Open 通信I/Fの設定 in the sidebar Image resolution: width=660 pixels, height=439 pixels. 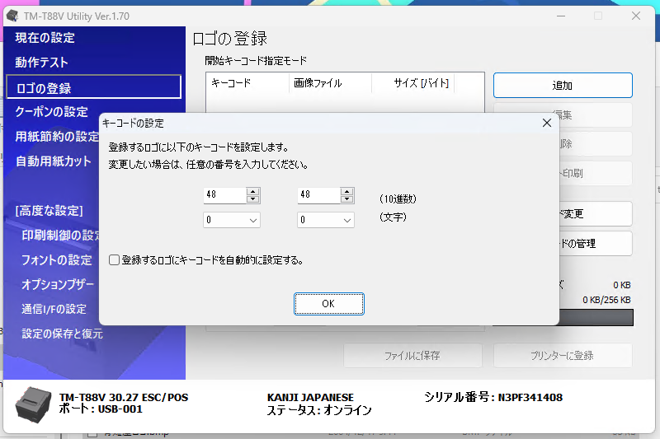coord(54,309)
